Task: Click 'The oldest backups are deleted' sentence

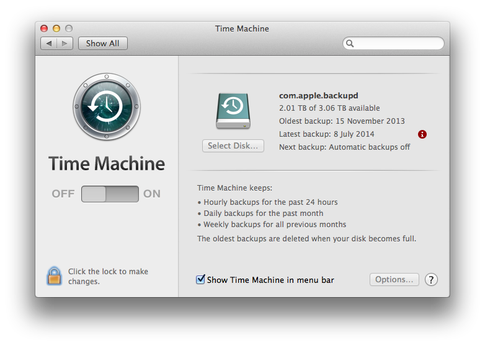Action: click(x=306, y=238)
